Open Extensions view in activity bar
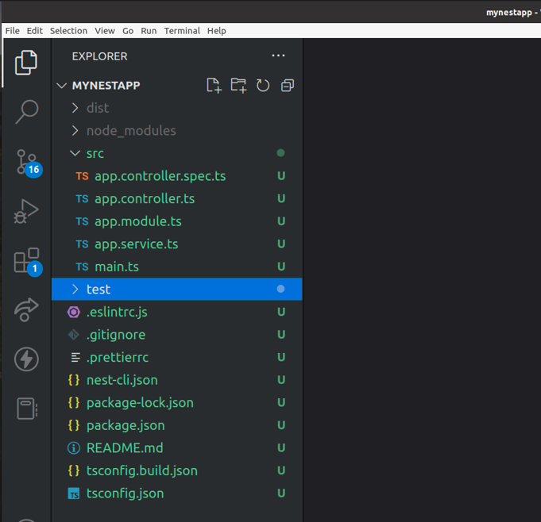 click(26, 261)
